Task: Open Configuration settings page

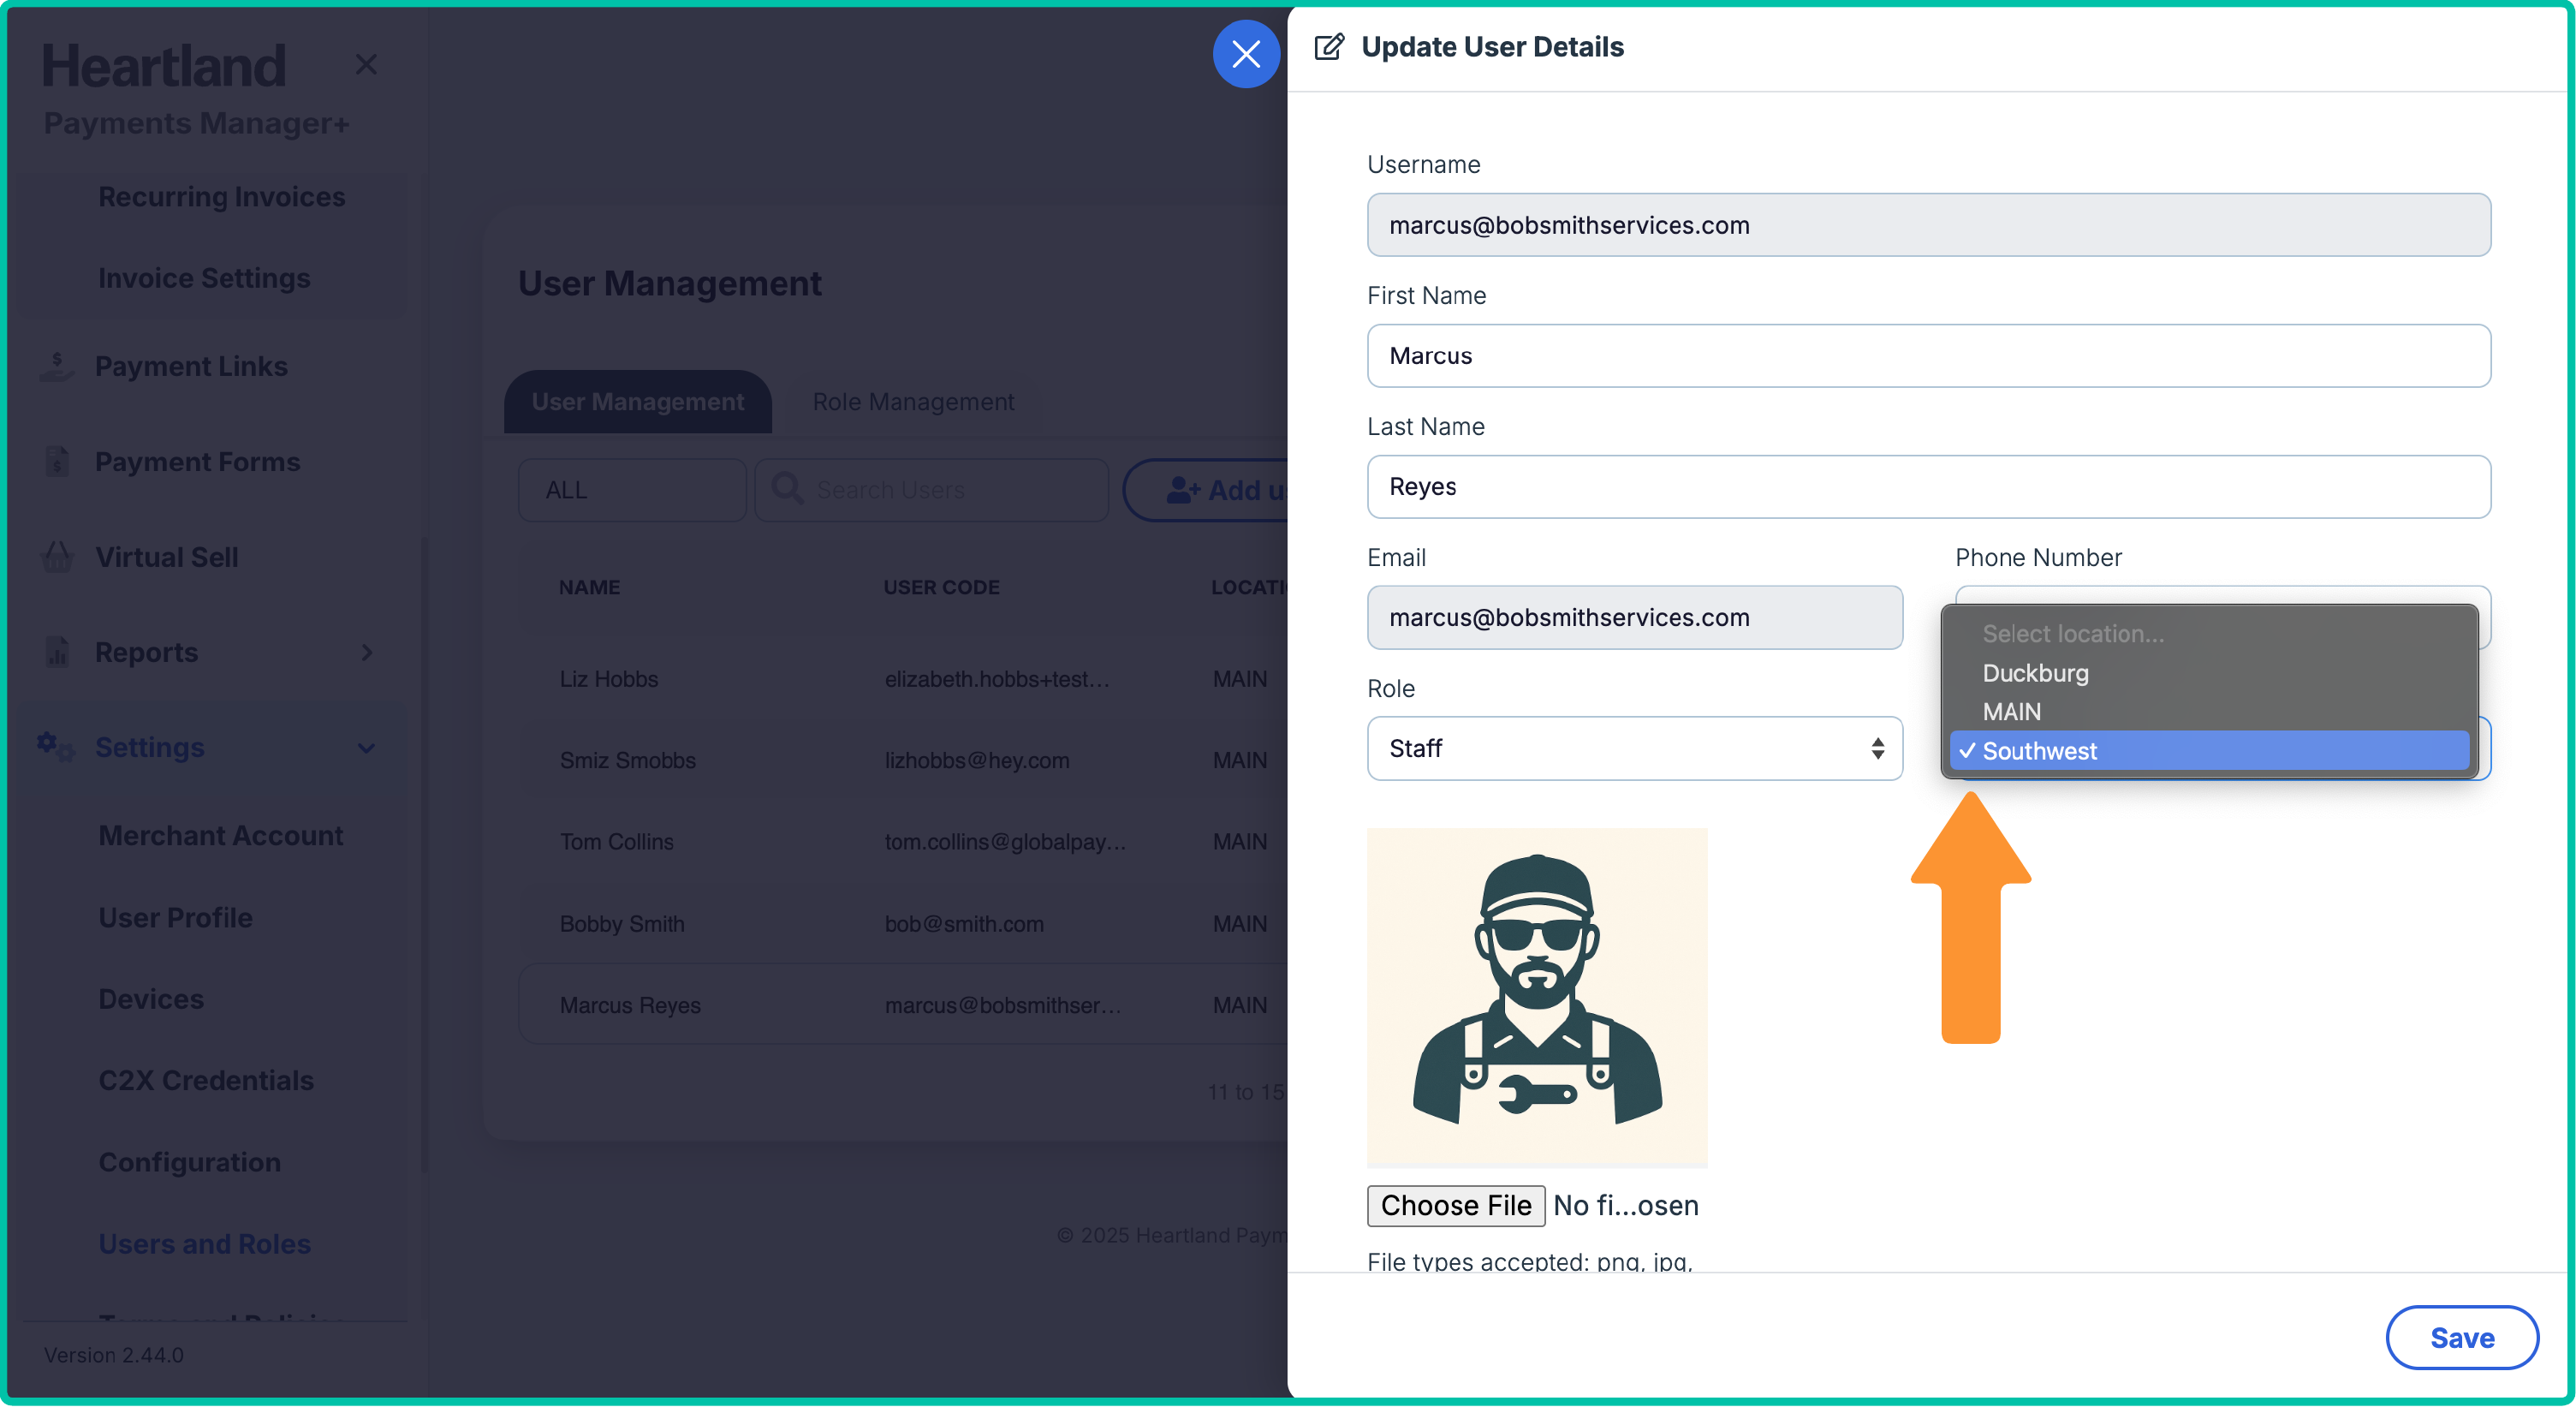Action: click(189, 1162)
